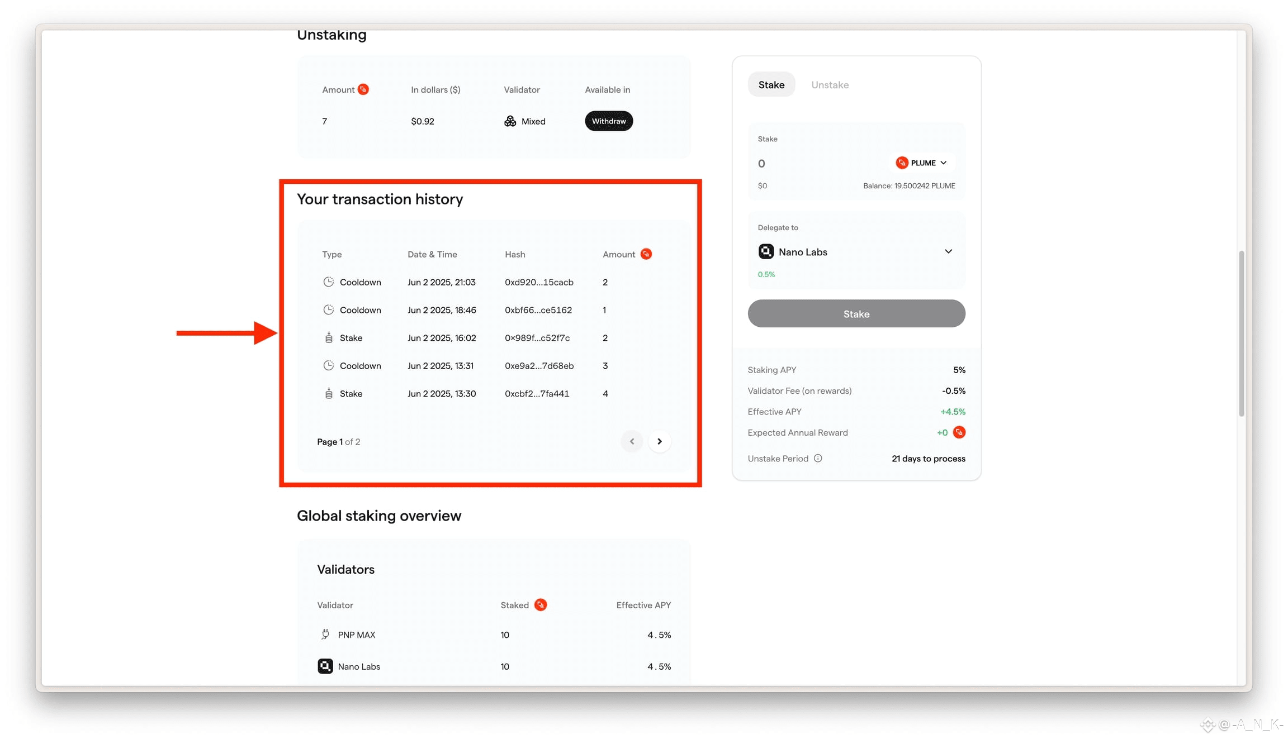The width and height of the screenshot is (1288, 739).
Task: Click the PNP MAX validator icon
Action: point(325,635)
